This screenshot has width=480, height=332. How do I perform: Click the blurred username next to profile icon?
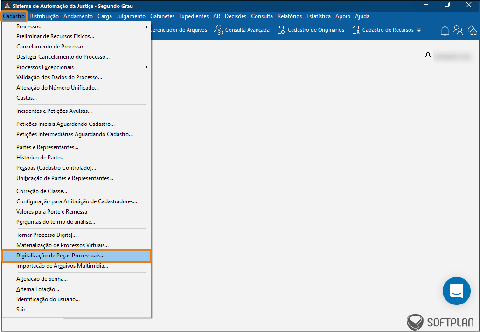click(452, 56)
